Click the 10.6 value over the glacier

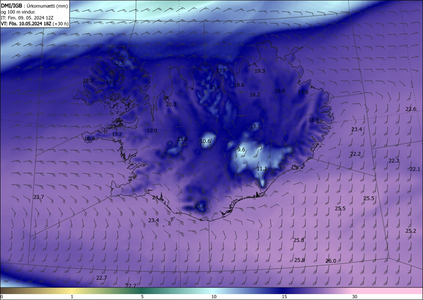point(205,141)
